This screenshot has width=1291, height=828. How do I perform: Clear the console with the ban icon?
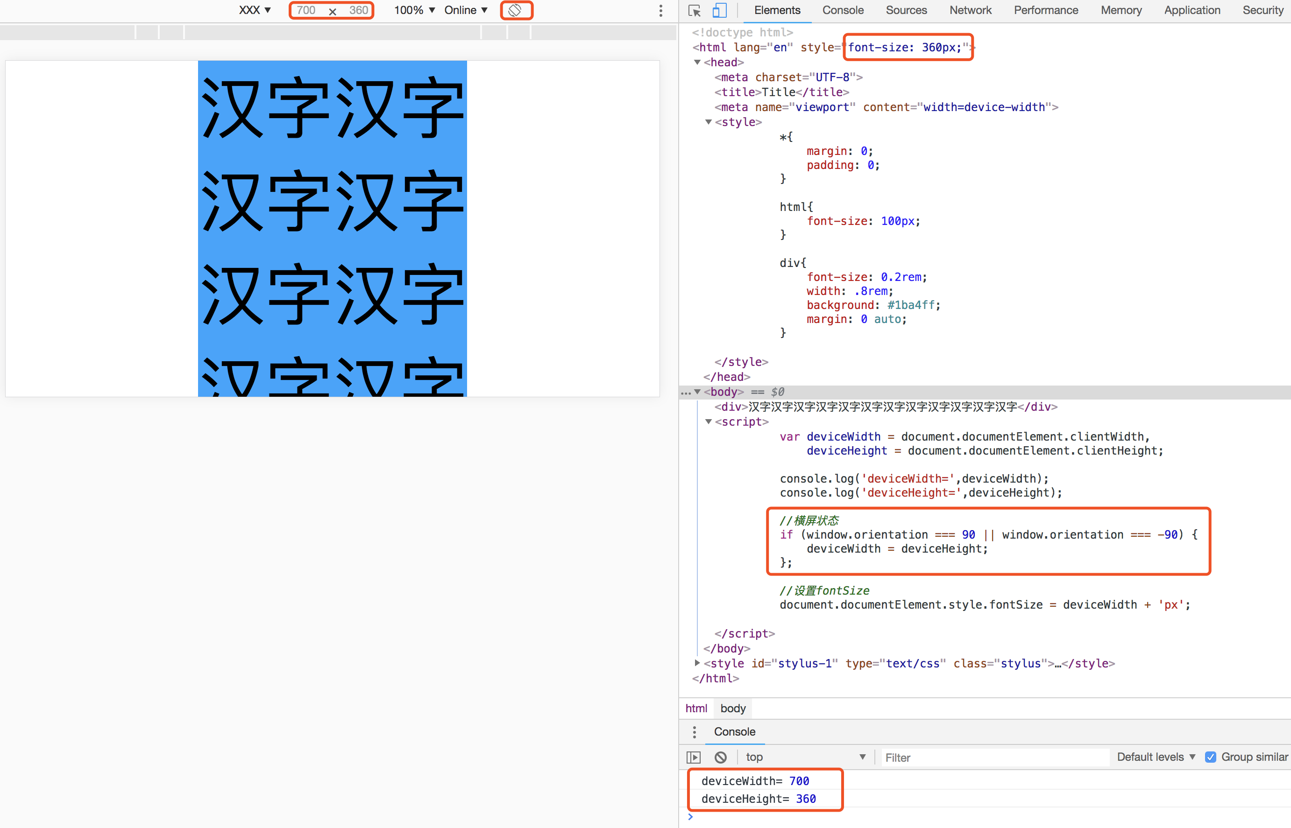(x=721, y=757)
